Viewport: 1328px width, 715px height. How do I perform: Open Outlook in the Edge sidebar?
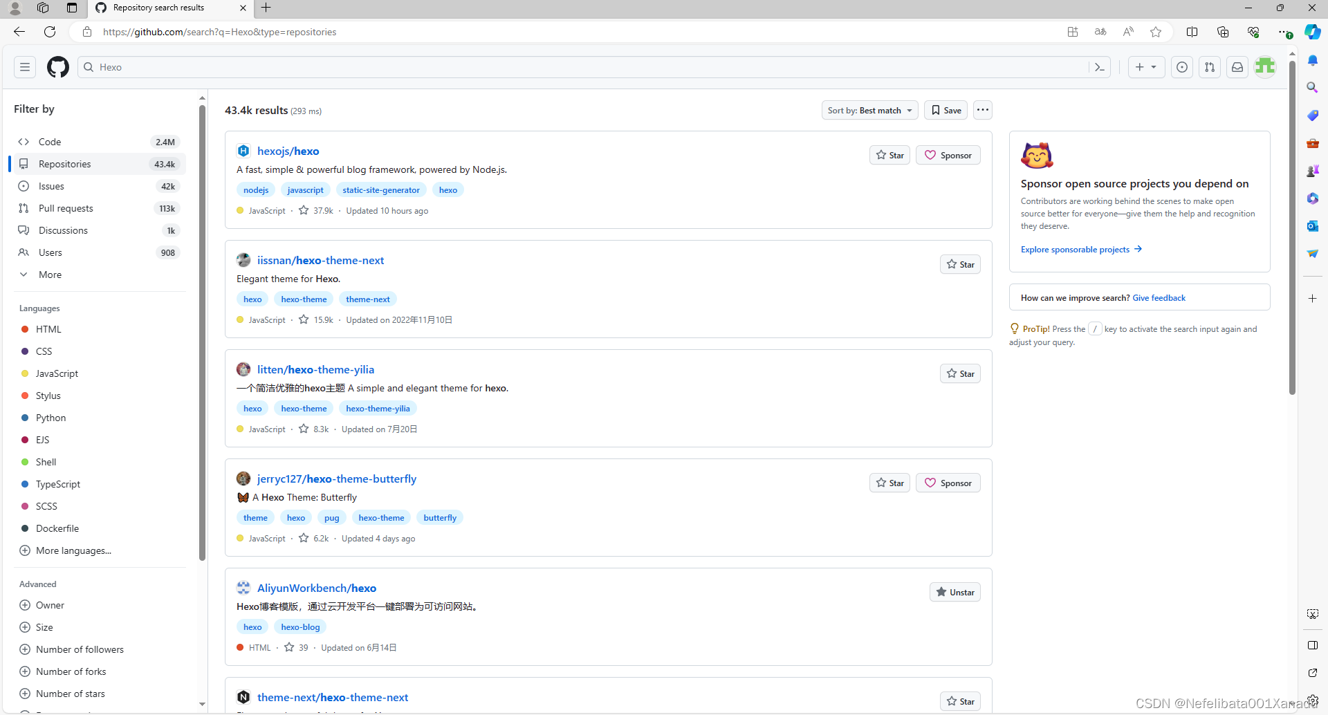pos(1312,226)
